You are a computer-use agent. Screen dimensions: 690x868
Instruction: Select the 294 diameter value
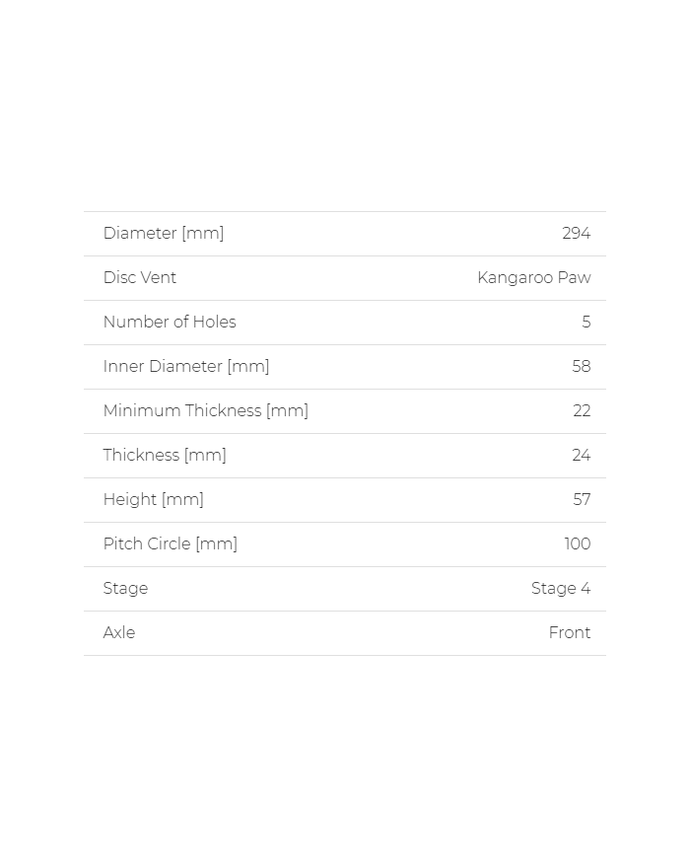576,234
